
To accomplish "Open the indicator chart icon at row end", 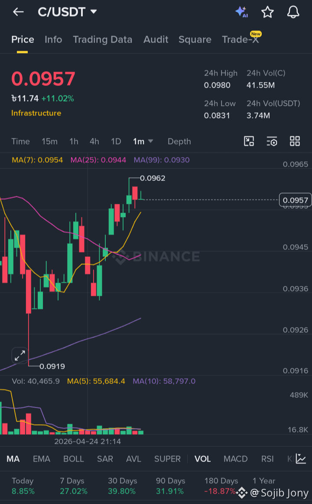I will [301, 459].
